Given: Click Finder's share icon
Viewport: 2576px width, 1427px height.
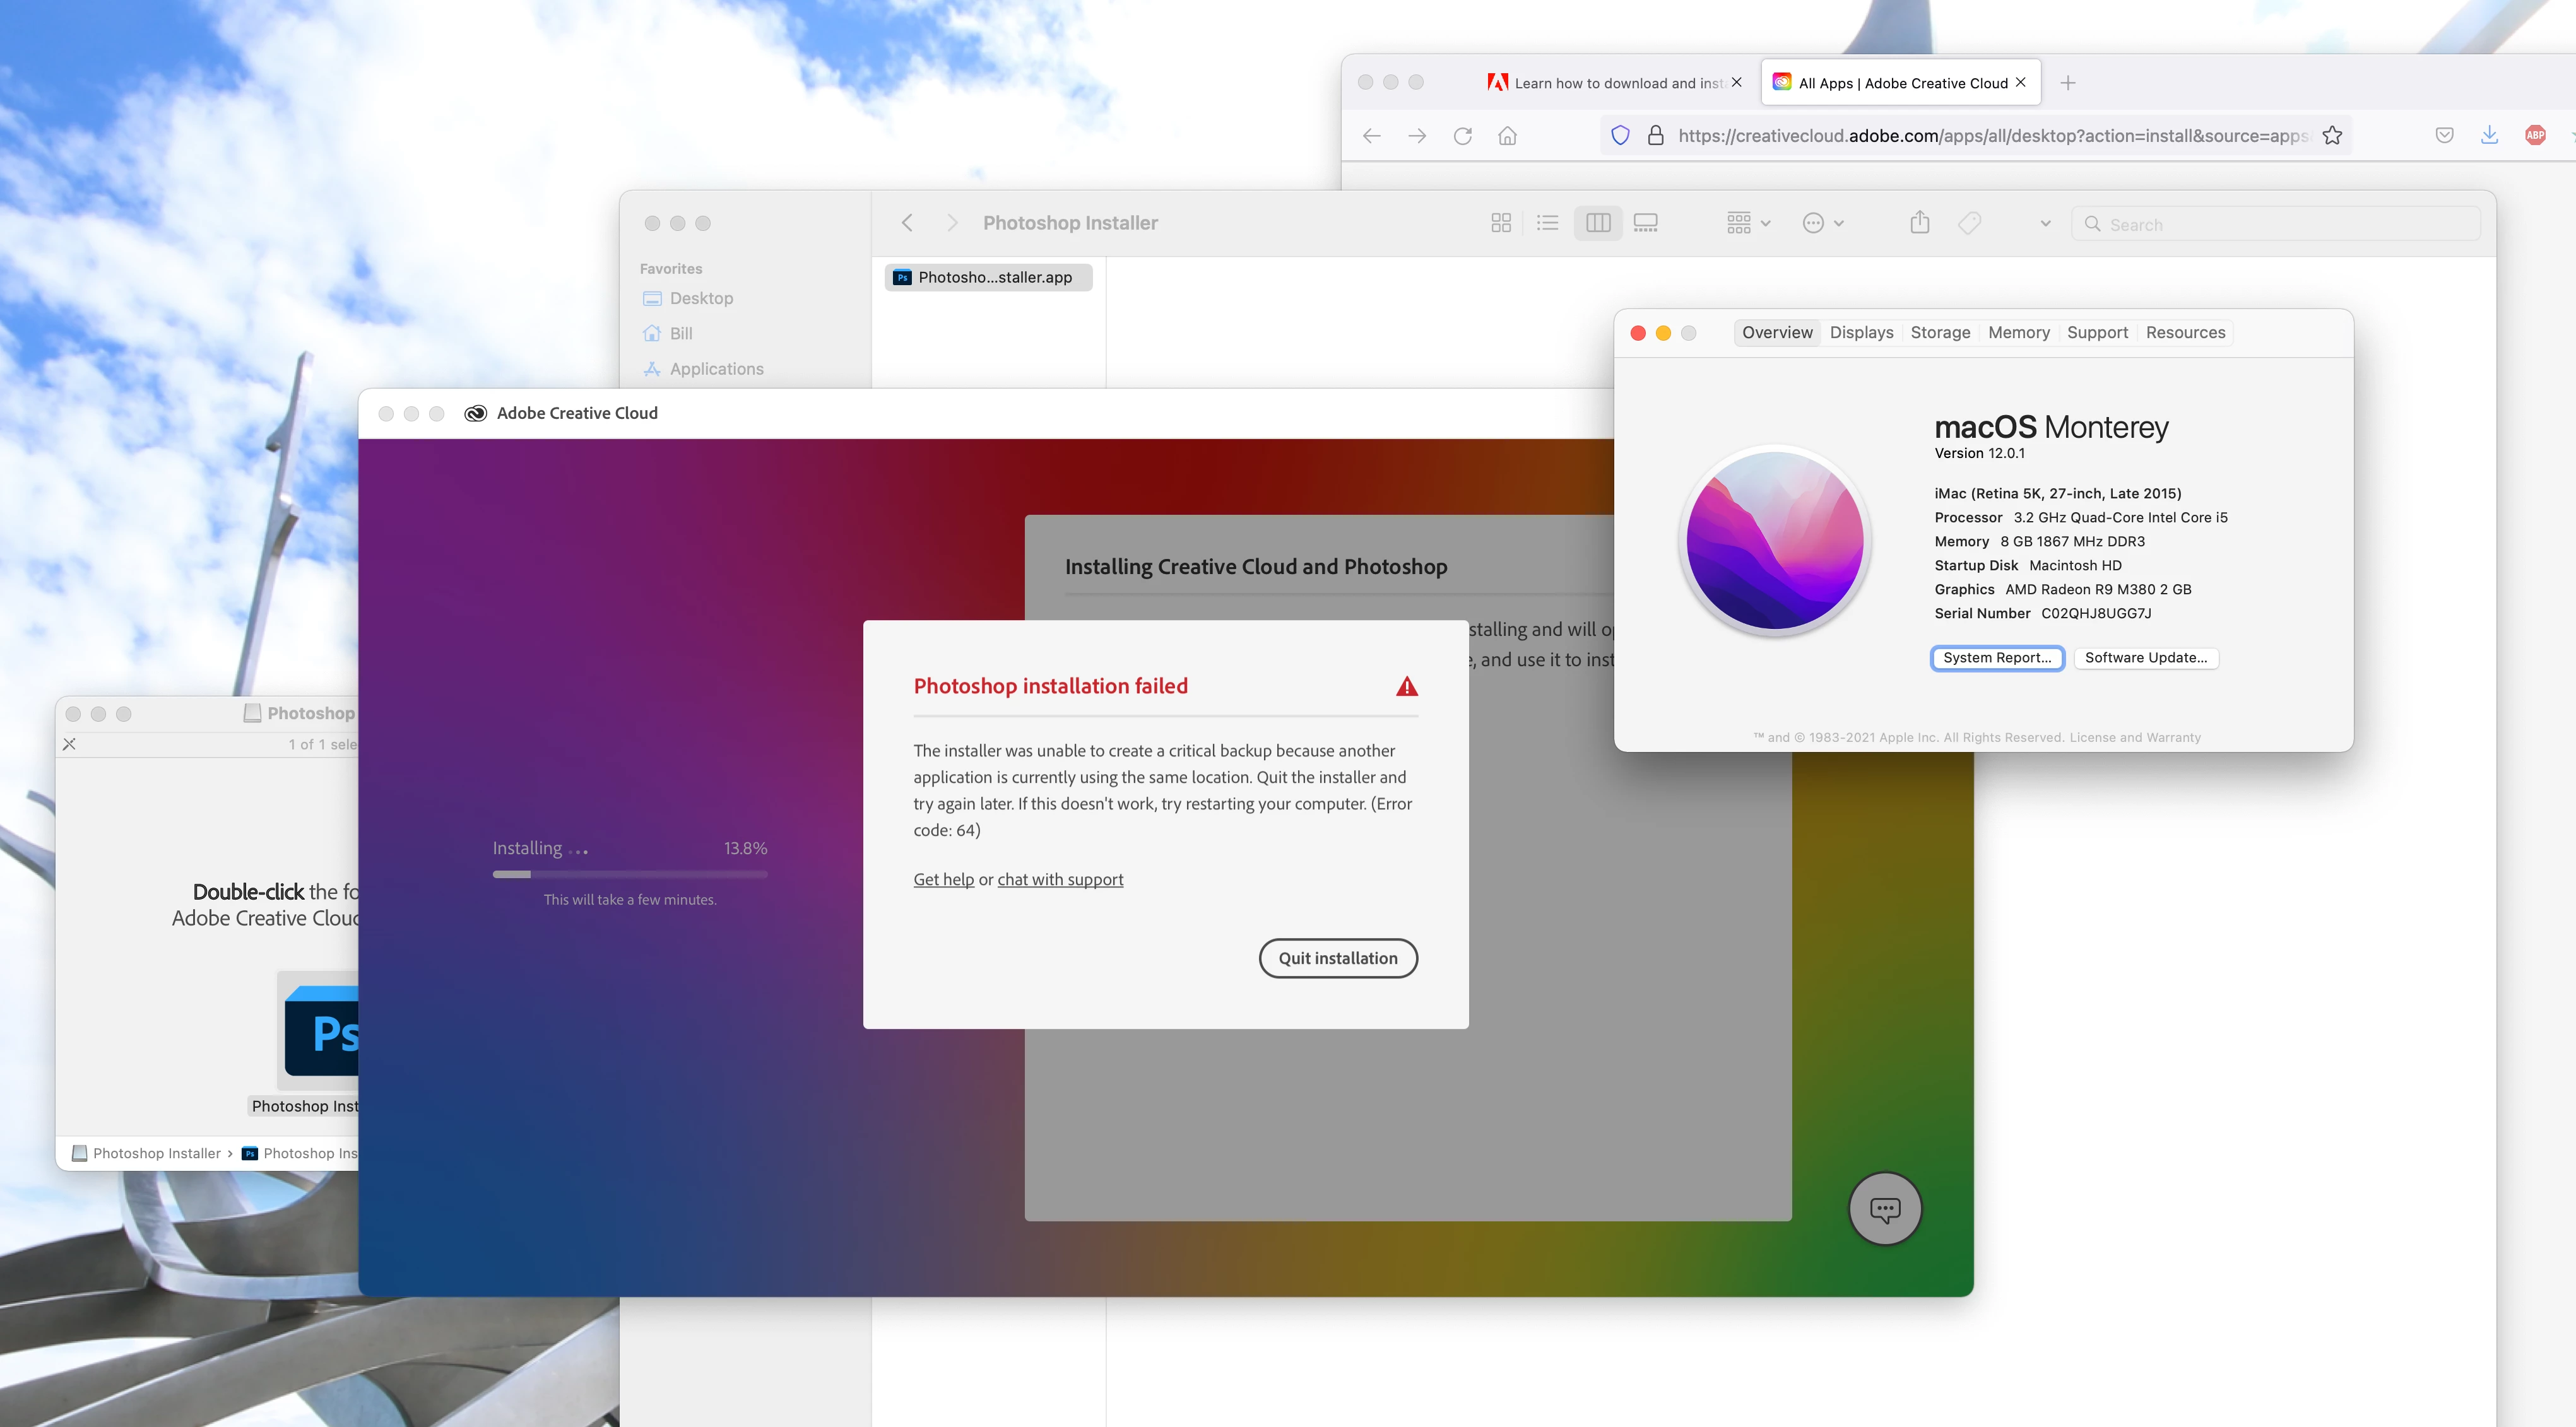Looking at the screenshot, I should (1919, 223).
